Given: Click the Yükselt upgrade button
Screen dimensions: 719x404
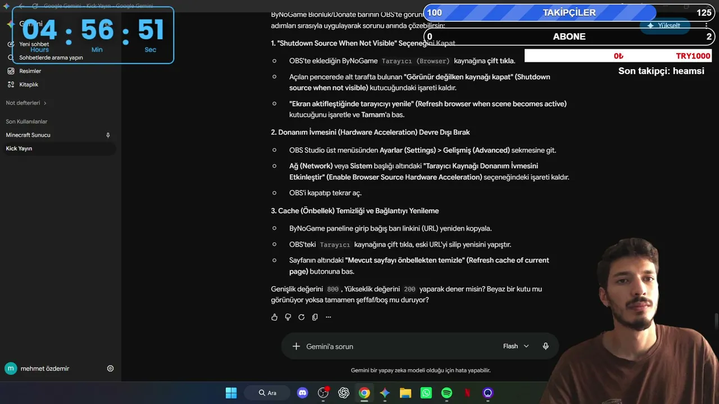Looking at the screenshot, I should 664,26.
